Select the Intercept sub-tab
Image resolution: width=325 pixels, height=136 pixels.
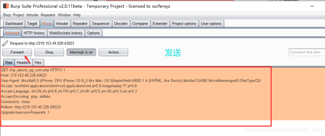pos(12,33)
